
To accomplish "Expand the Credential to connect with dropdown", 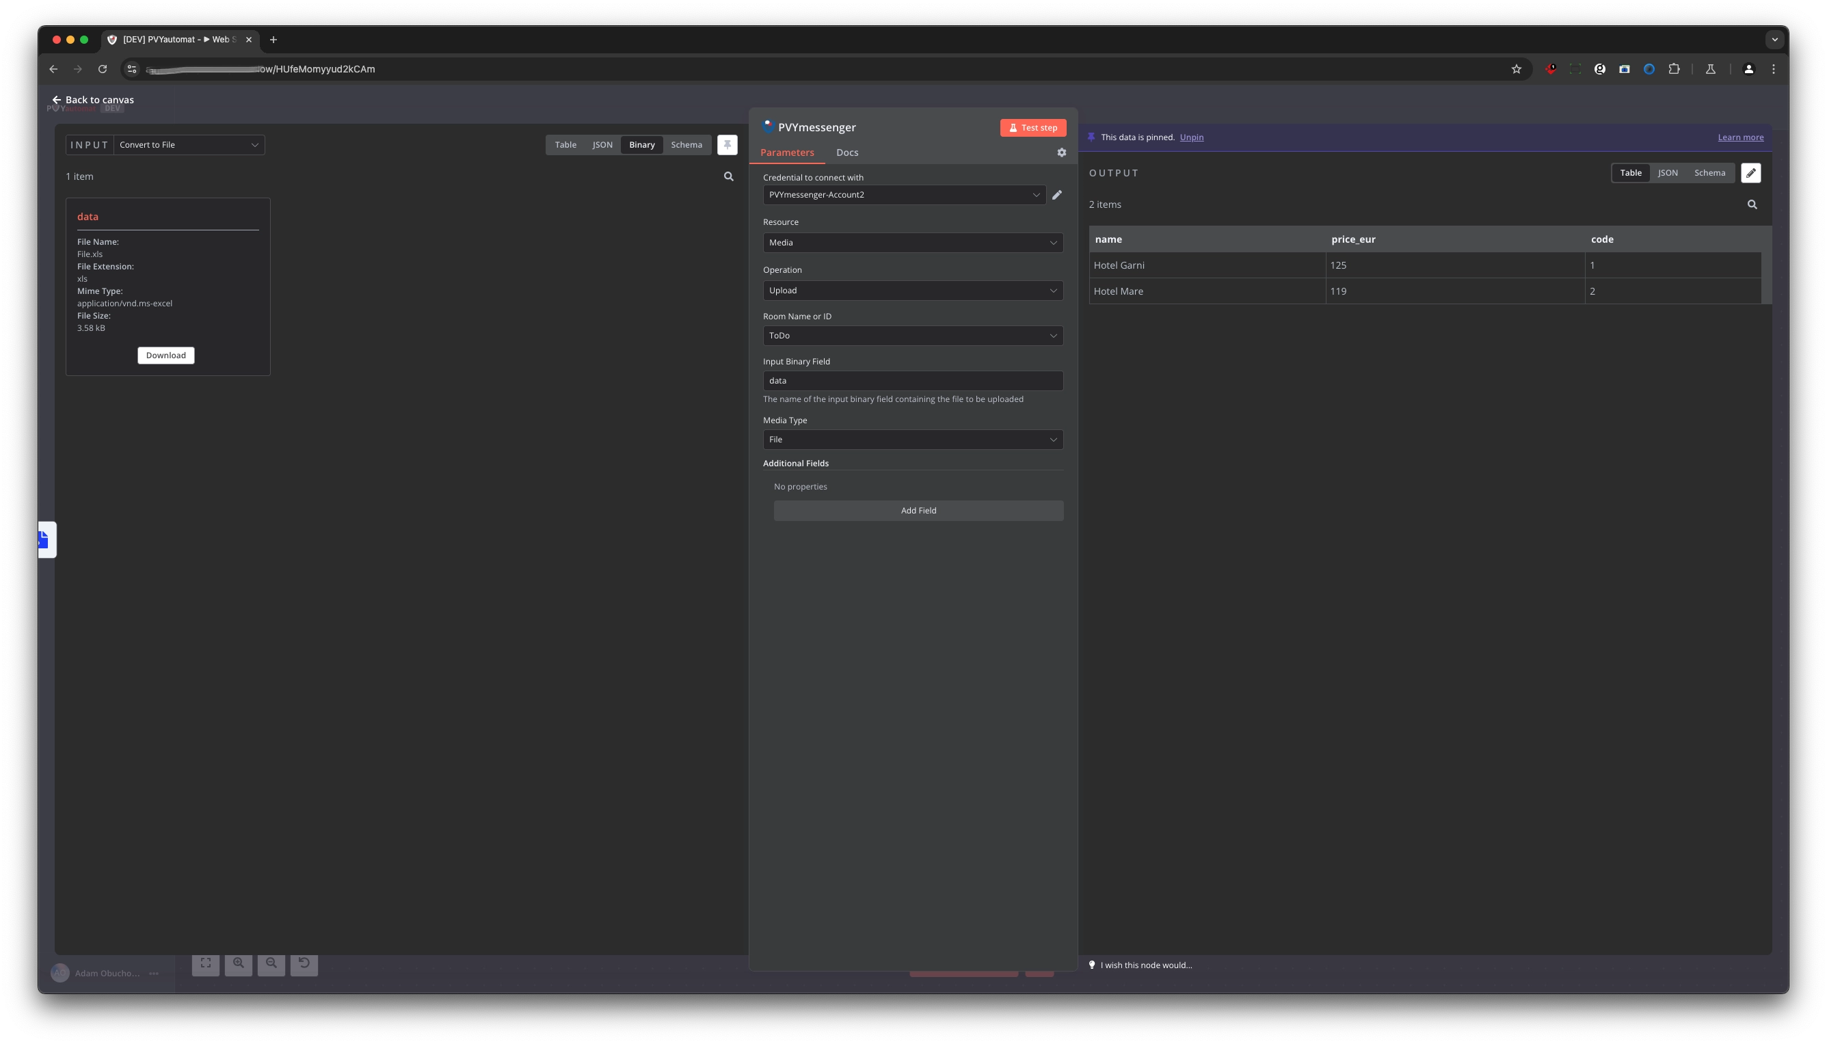I will pos(904,195).
